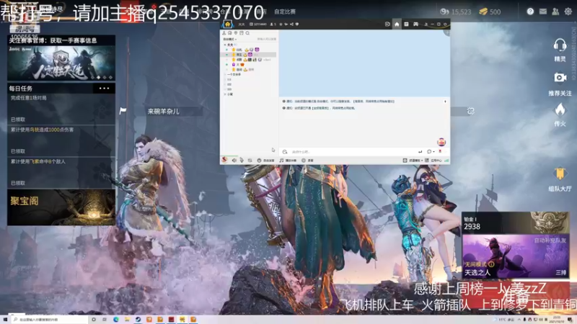Click the video play icon in YY header
This screenshot has height=324, width=577.
pyautogui.click(x=387, y=24)
